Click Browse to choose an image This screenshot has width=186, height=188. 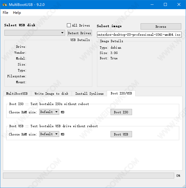point(161,27)
